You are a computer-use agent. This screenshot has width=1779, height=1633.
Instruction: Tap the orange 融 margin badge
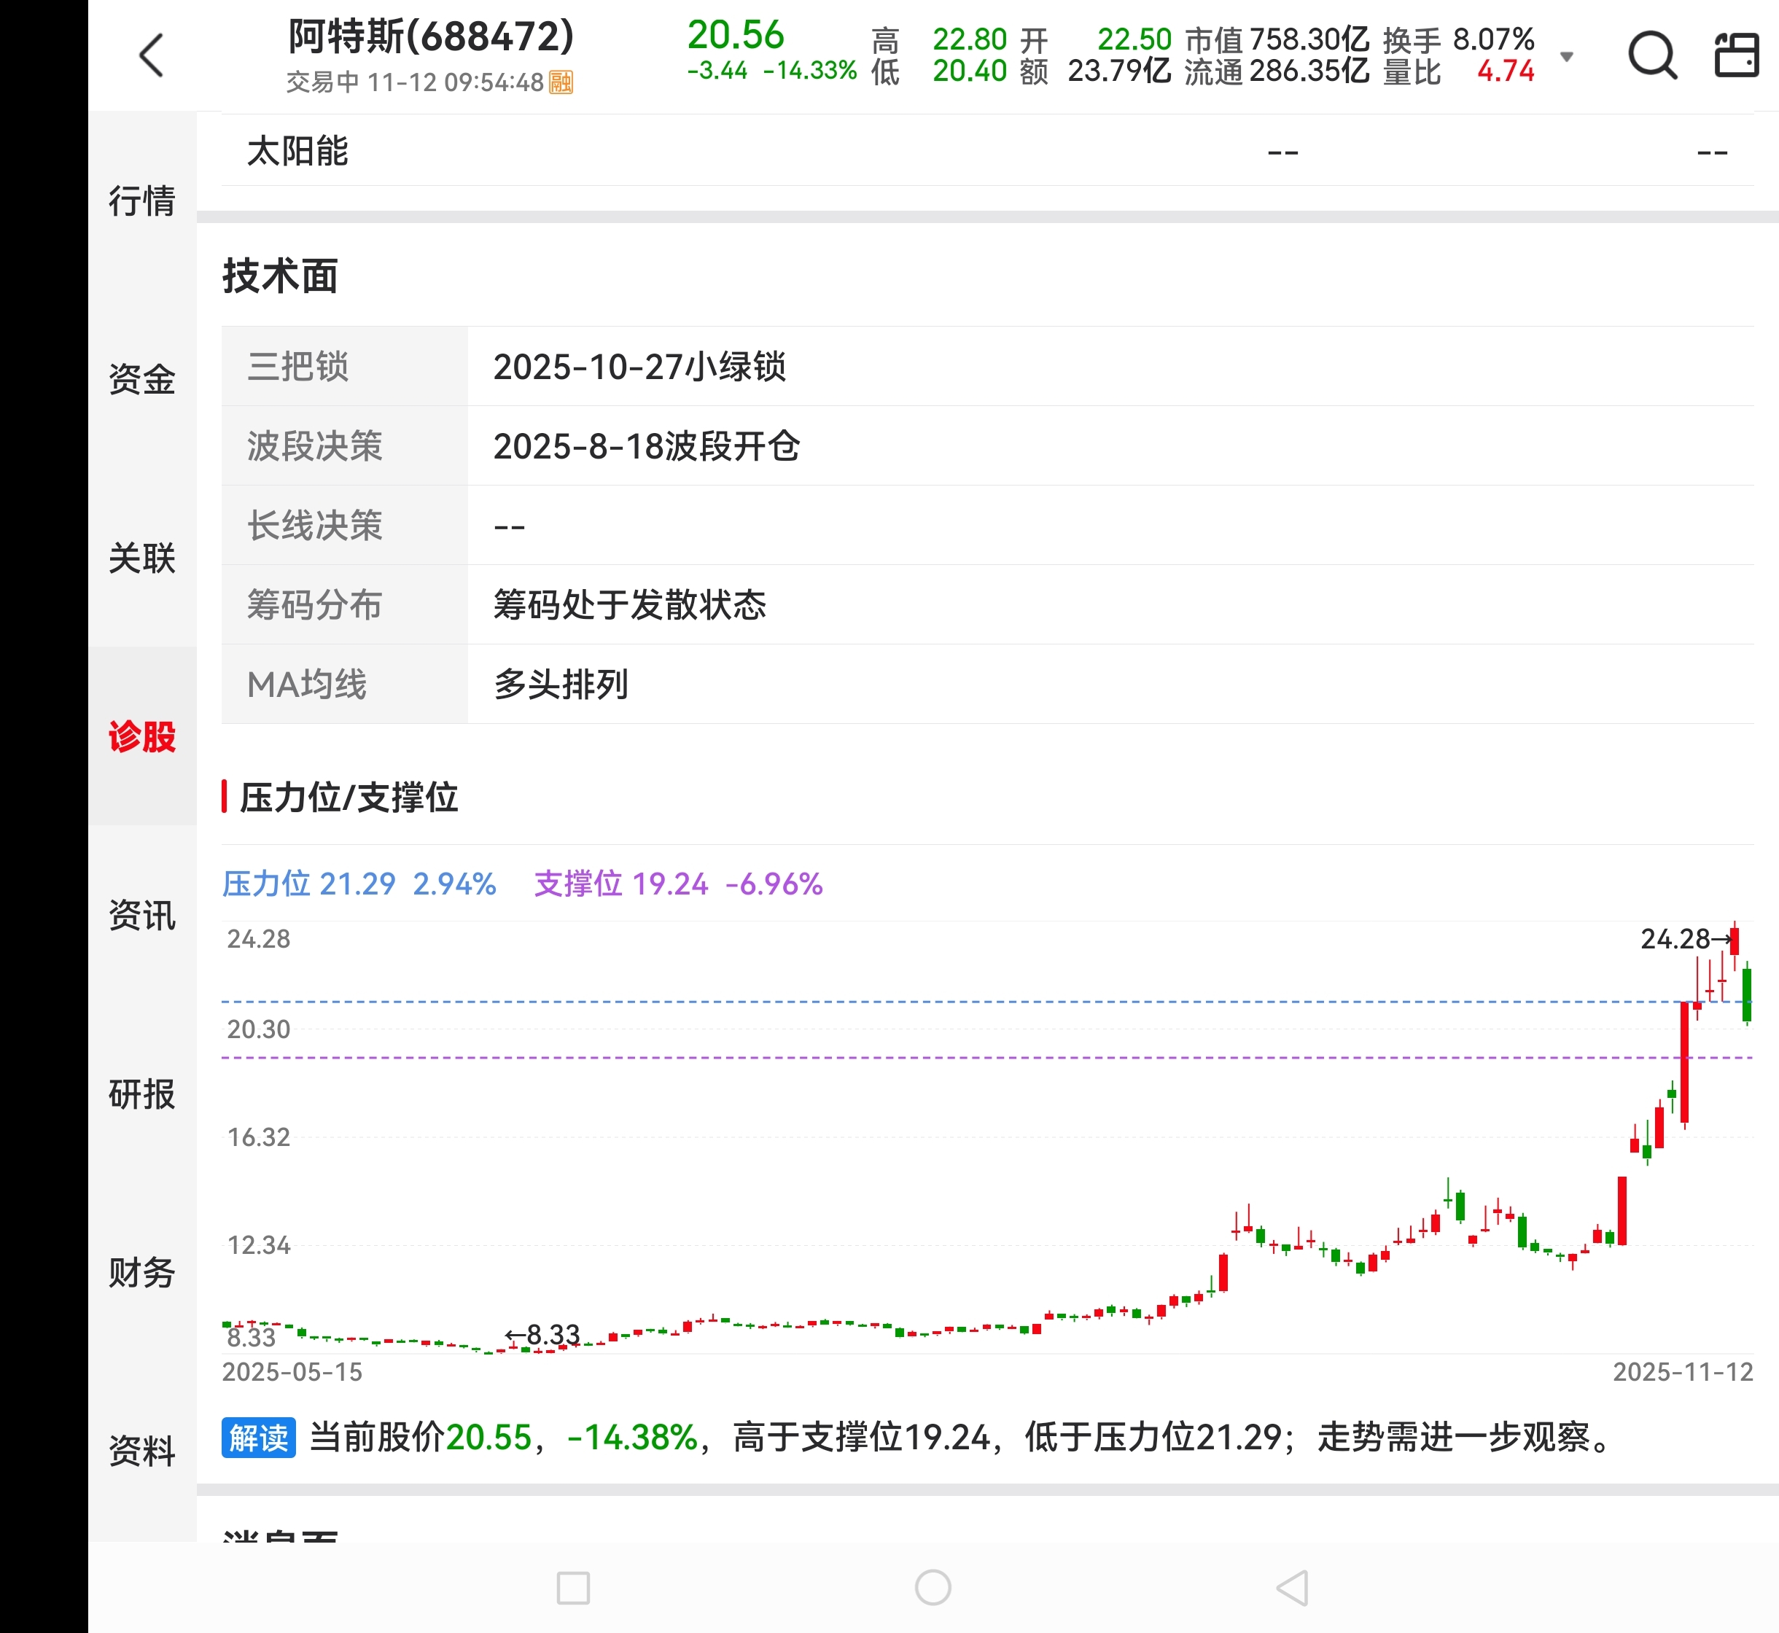tap(561, 82)
